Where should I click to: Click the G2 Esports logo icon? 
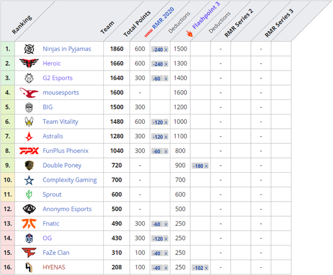coord(28,78)
